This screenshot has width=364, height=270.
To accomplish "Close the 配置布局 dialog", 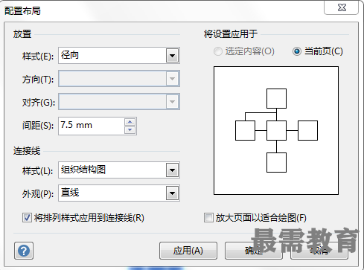I will tap(342, 7).
